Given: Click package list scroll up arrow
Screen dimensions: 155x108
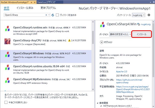Looking at the screenshot, I should tap(93, 22).
